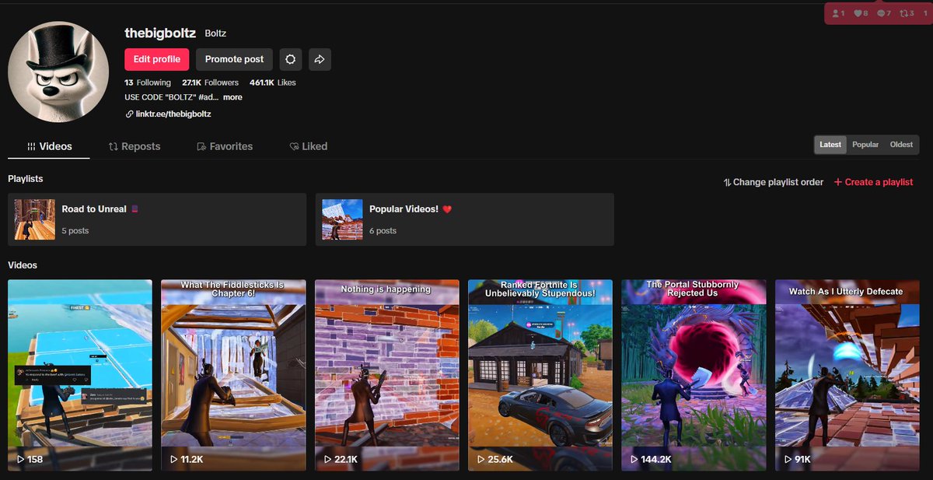Screen dimensions: 933x480
Task: Click the thebigboltz profile avatar
Action: click(58, 72)
